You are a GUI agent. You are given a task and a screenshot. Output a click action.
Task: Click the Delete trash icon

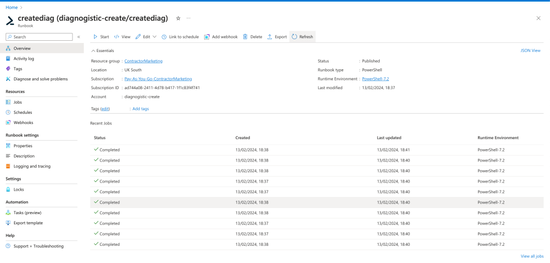[245, 37]
